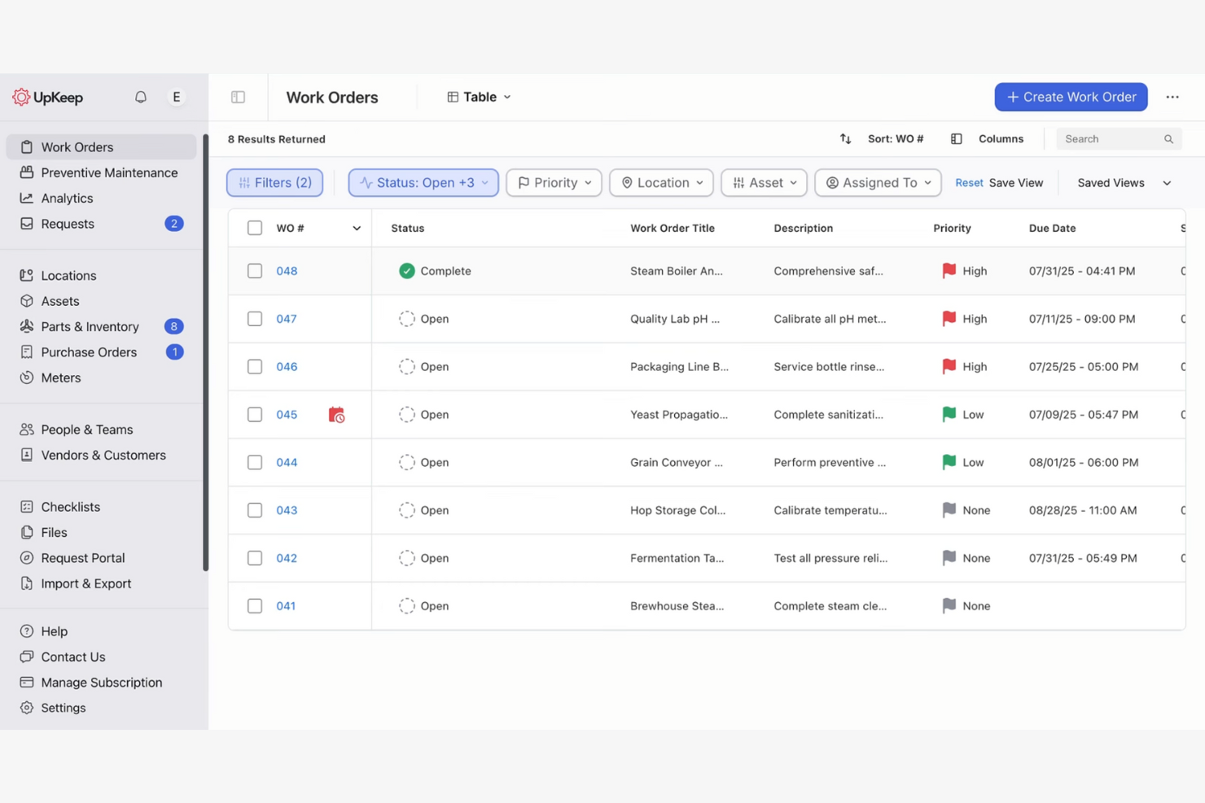Click the Save View button

click(1016, 183)
